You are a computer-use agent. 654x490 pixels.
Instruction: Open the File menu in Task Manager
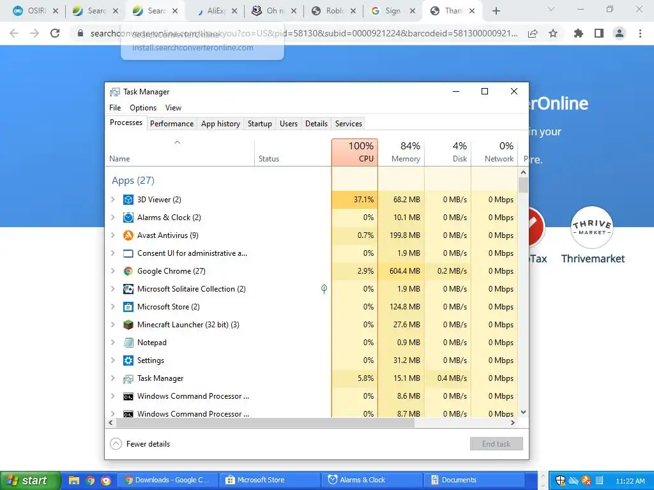coord(115,107)
